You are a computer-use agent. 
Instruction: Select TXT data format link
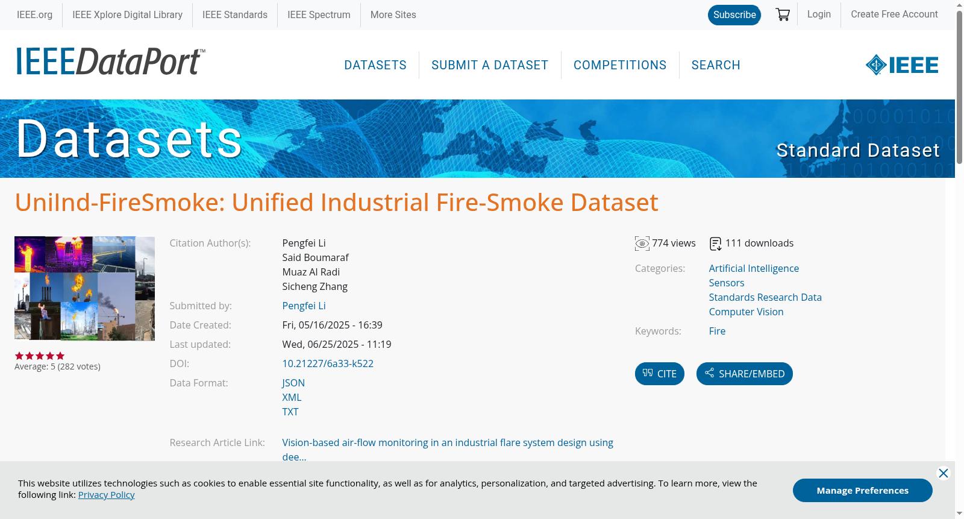[290, 412]
